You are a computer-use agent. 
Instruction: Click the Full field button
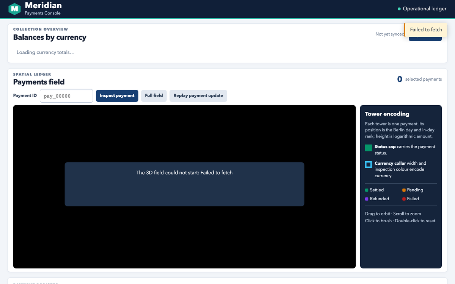pyautogui.click(x=154, y=95)
